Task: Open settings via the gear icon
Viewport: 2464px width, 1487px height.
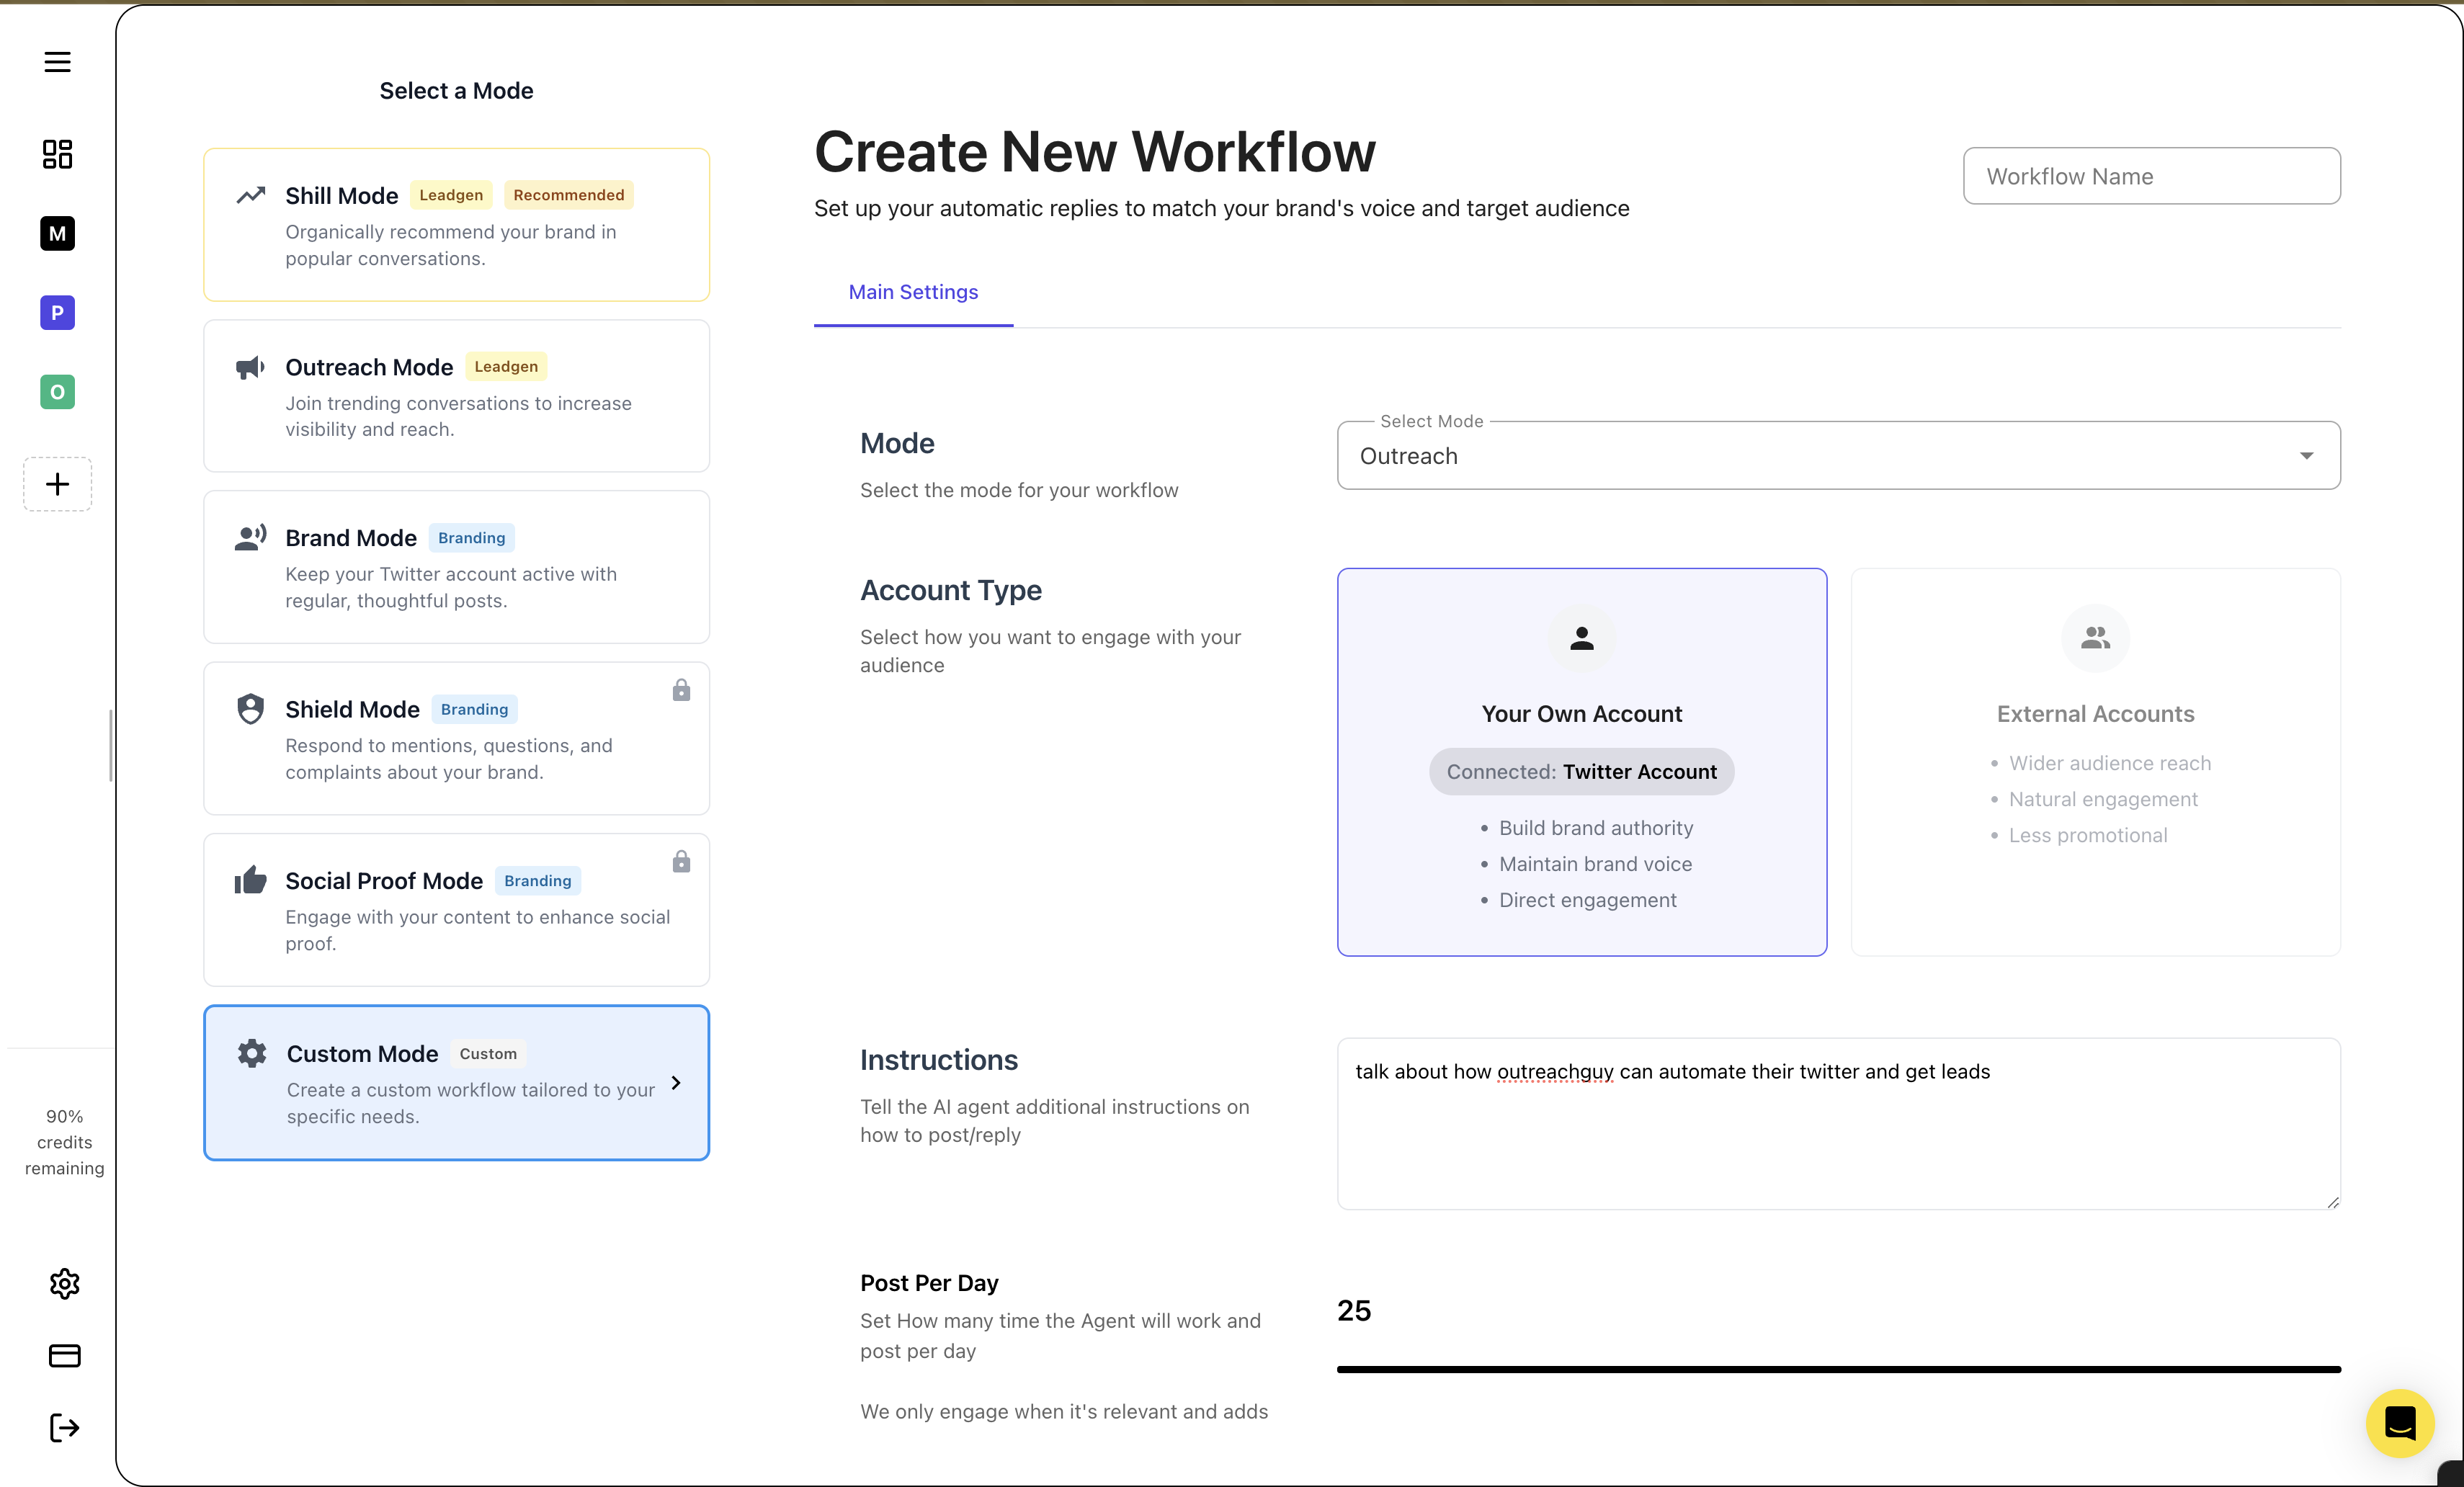Action: [x=64, y=1284]
